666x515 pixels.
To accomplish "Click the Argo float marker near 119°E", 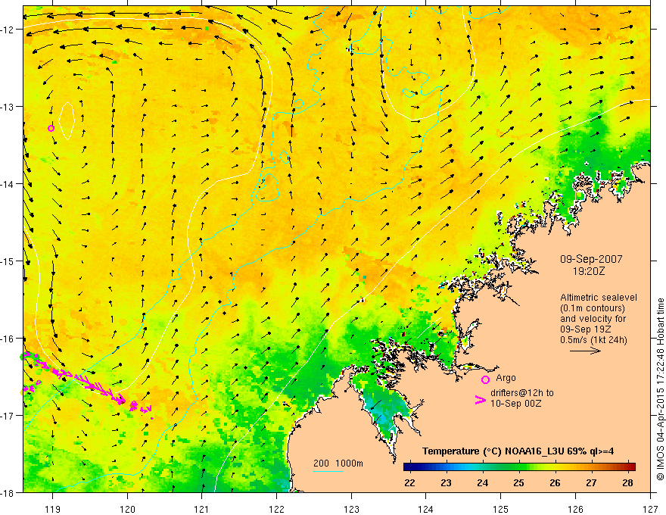I will pyautogui.click(x=51, y=128).
